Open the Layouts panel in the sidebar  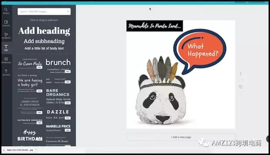click(x=6, y=23)
